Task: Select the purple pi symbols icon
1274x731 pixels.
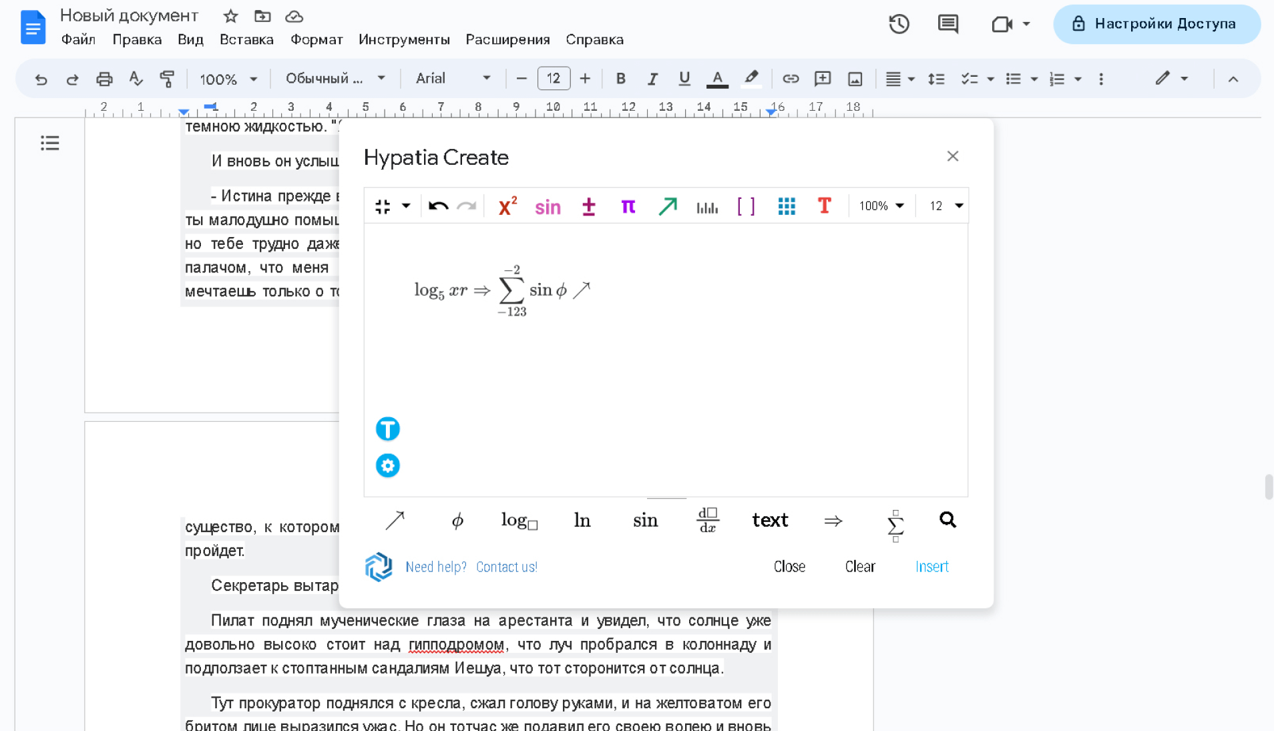Action: click(628, 206)
